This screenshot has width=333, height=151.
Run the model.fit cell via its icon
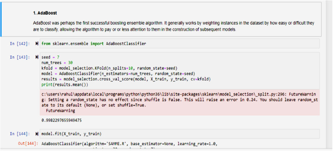(37, 134)
